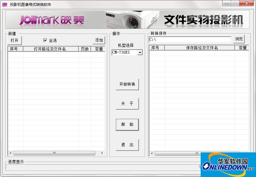Viewport: 256px width, 177px height.
Task: Click the 添加 button
Action: click(x=99, y=40)
